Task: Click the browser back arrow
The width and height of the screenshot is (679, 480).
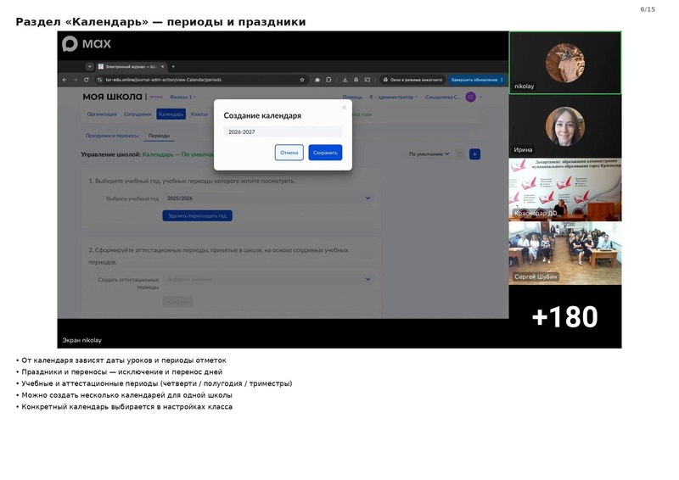Action: [x=65, y=80]
